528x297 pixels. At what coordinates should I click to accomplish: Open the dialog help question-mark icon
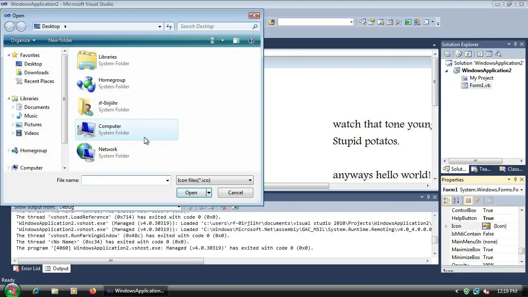251,40
